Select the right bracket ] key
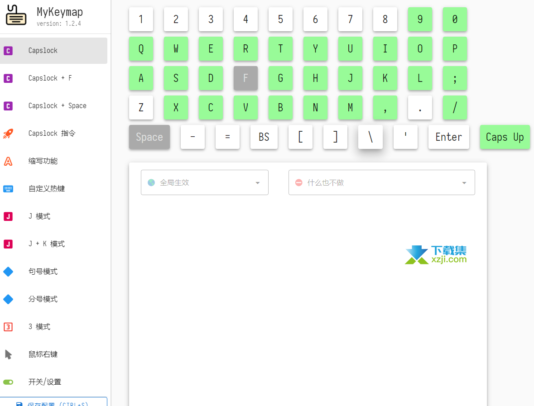This screenshot has width=534, height=406. click(x=336, y=137)
